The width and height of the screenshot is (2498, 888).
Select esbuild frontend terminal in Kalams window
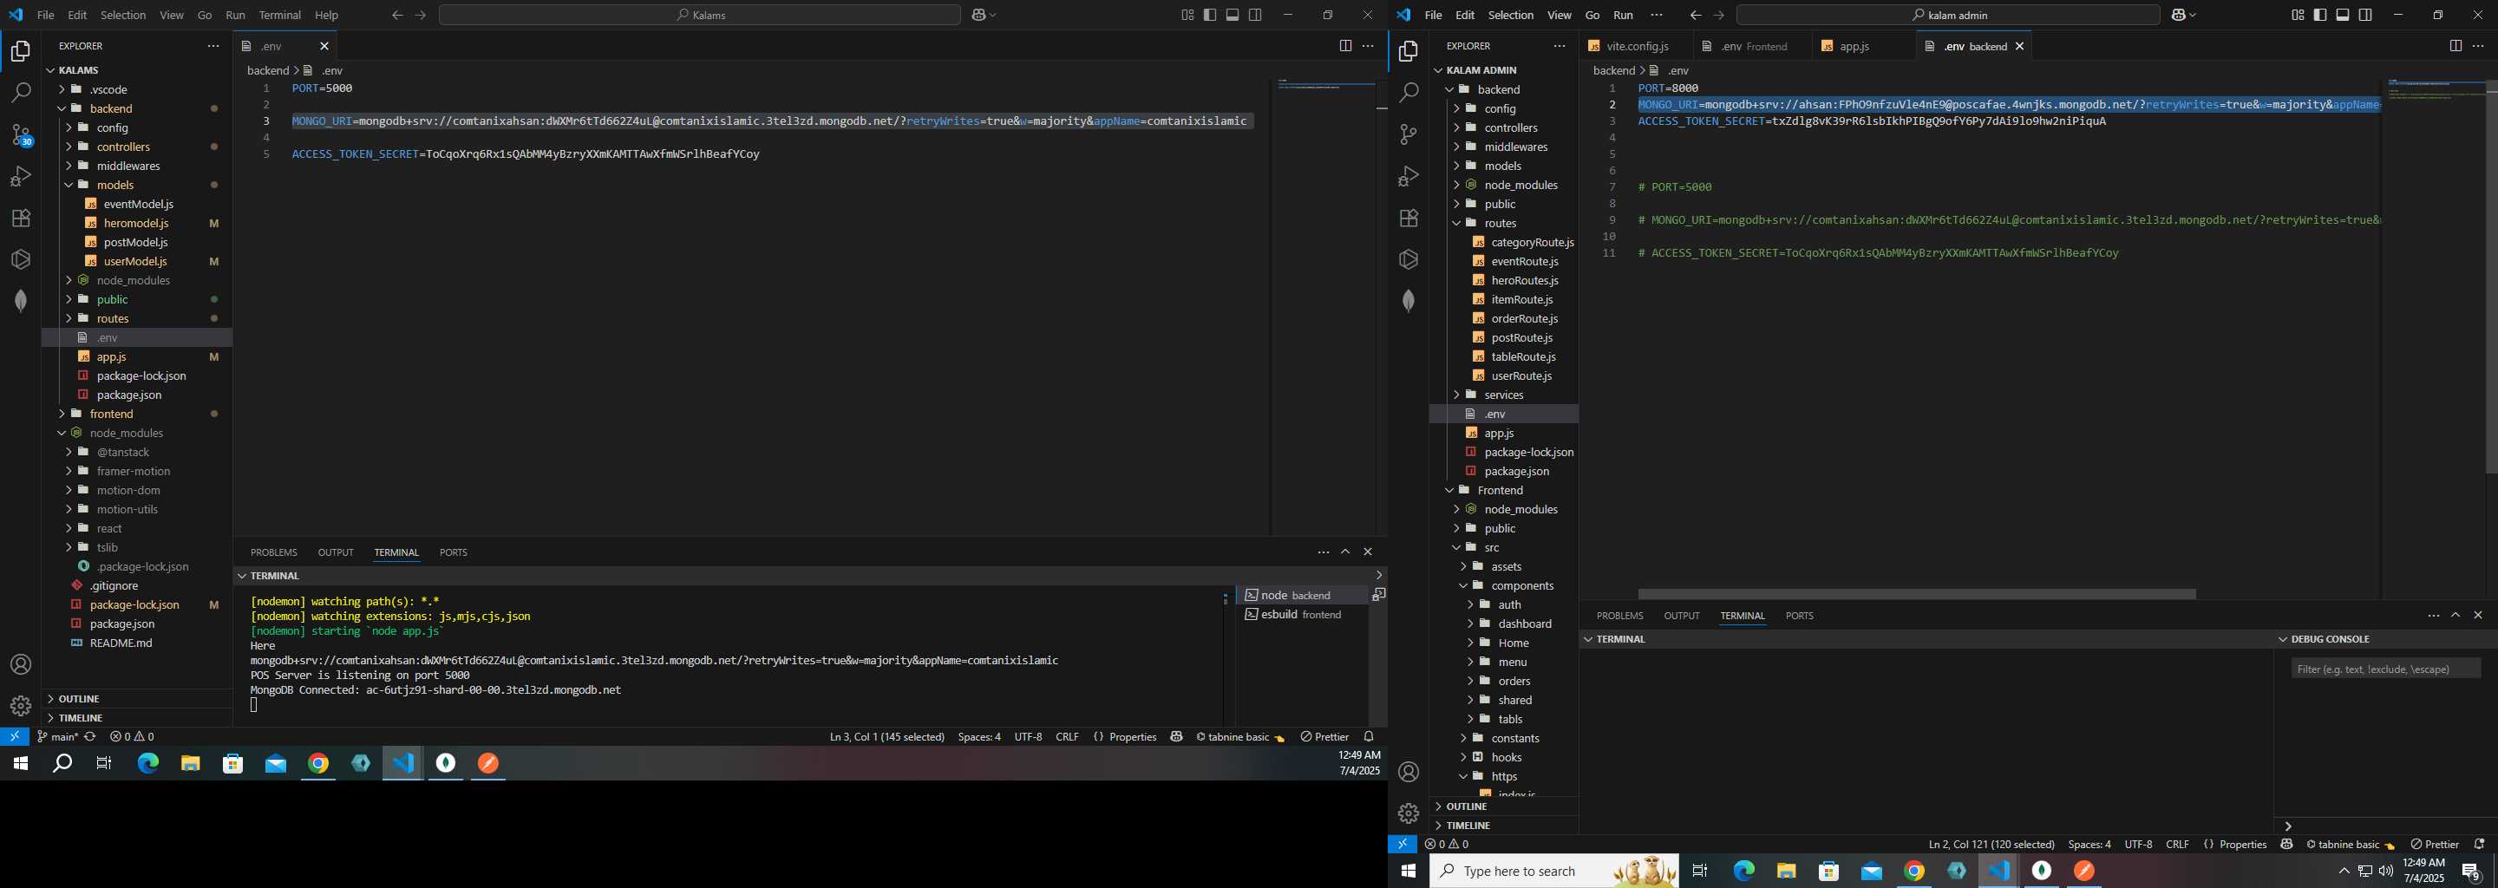point(1300,615)
